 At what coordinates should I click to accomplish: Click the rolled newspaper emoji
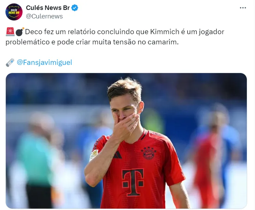click(x=10, y=62)
